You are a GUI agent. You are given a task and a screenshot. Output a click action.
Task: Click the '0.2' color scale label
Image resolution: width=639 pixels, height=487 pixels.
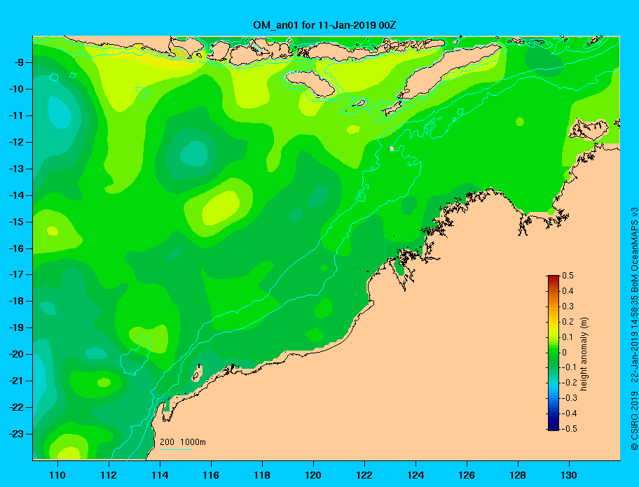(568, 322)
